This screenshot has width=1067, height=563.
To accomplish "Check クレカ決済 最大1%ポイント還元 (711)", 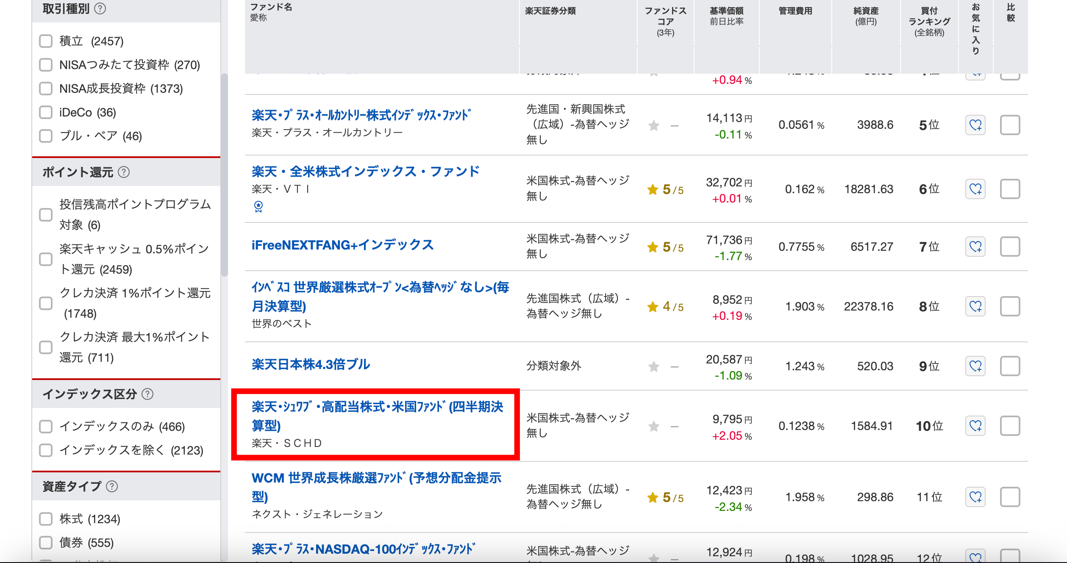I will coord(46,347).
